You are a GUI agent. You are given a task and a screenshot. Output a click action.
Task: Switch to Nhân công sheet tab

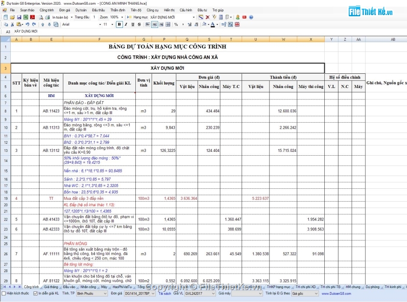tap(88, 287)
